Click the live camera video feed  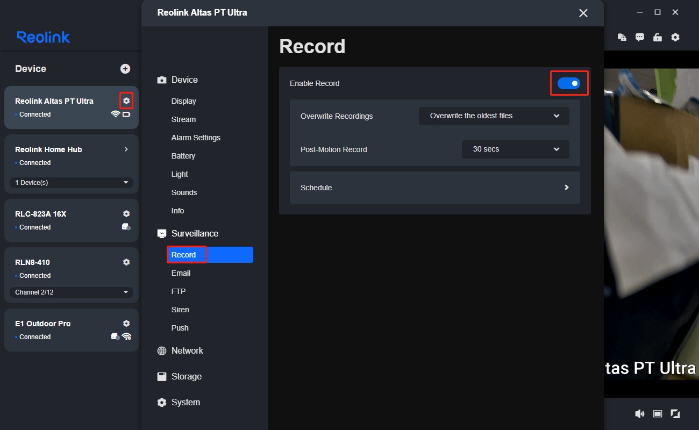(x=651, y=224)
